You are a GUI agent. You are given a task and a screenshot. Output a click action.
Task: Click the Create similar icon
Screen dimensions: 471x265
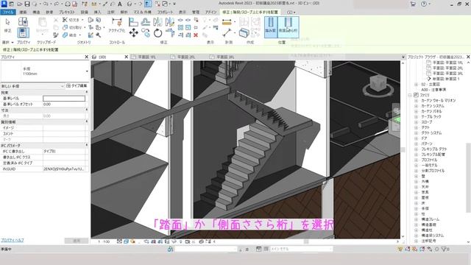244,32
